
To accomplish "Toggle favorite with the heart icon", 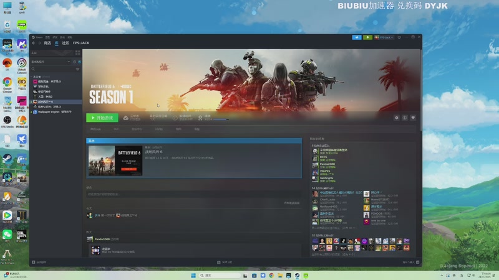I will (x=413, y=118).
